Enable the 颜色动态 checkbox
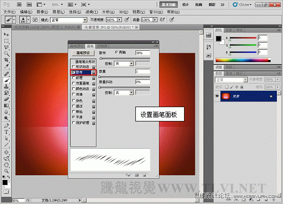Image resolution: width=283 pixels, height=204 pixels. [x=73, y=89]
